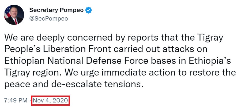Click the dot separator between time and date
Image resolution: width=244 pixels, height=107 pixels.
click(30, 101)
